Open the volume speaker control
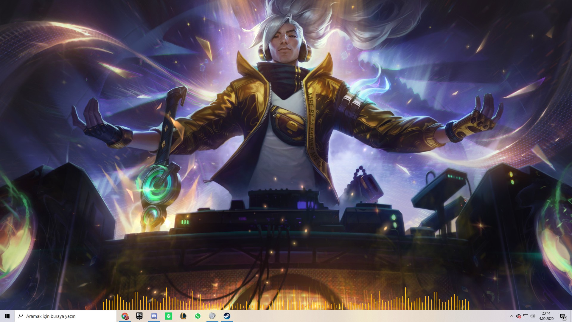Viewport: 572px width, 322px height. pos(533,316)
